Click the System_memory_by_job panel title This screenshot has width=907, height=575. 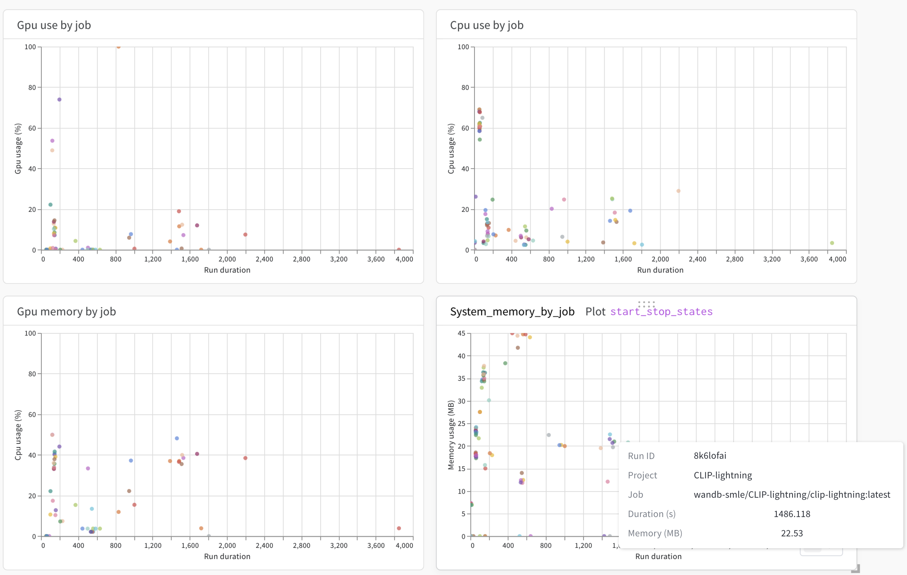click(512, 311)
